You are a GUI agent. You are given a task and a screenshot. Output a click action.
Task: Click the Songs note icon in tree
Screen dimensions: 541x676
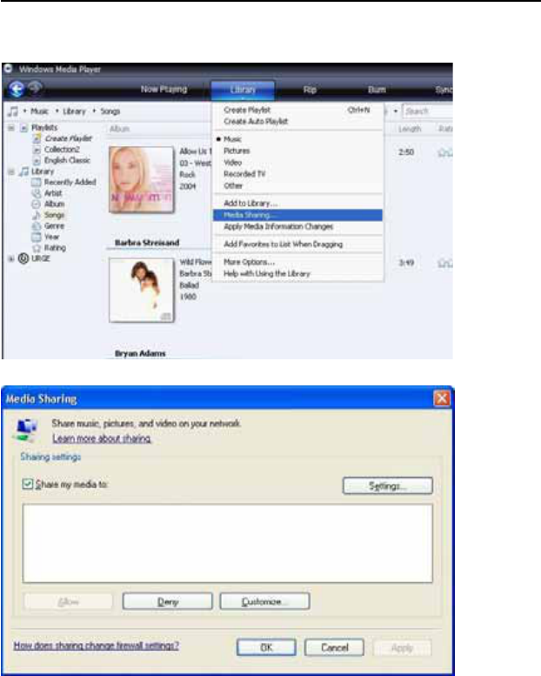(37, 215)
